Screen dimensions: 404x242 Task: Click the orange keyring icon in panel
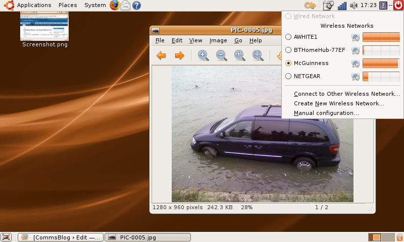pyautogui.click(x=310, y=5)
